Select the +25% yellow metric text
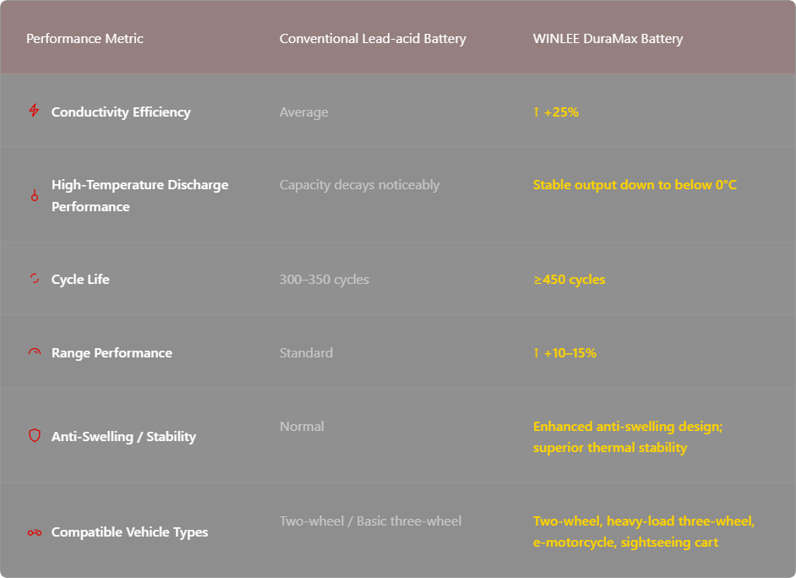 point(558,111)
